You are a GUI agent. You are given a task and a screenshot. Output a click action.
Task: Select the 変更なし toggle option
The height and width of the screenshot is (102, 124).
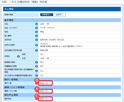point(47,15)
